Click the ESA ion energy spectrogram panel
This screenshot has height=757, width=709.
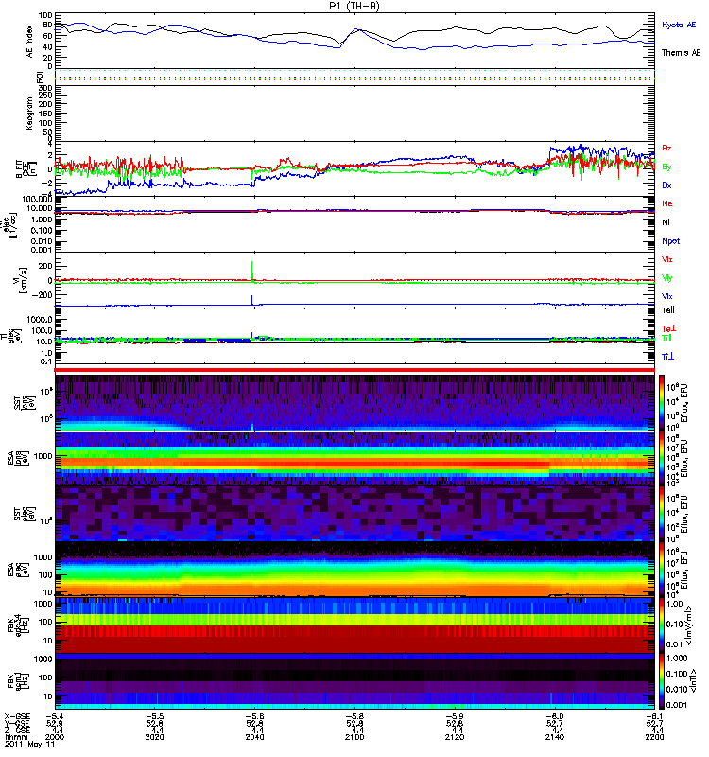354,458
